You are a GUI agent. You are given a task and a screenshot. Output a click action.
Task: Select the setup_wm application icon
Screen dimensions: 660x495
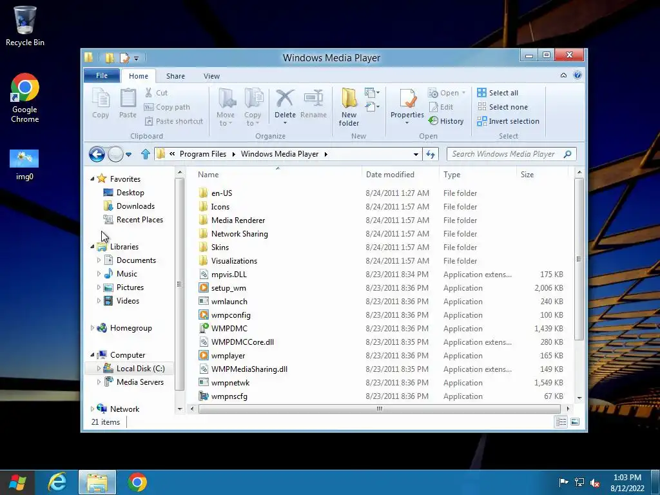pos(204,288)
